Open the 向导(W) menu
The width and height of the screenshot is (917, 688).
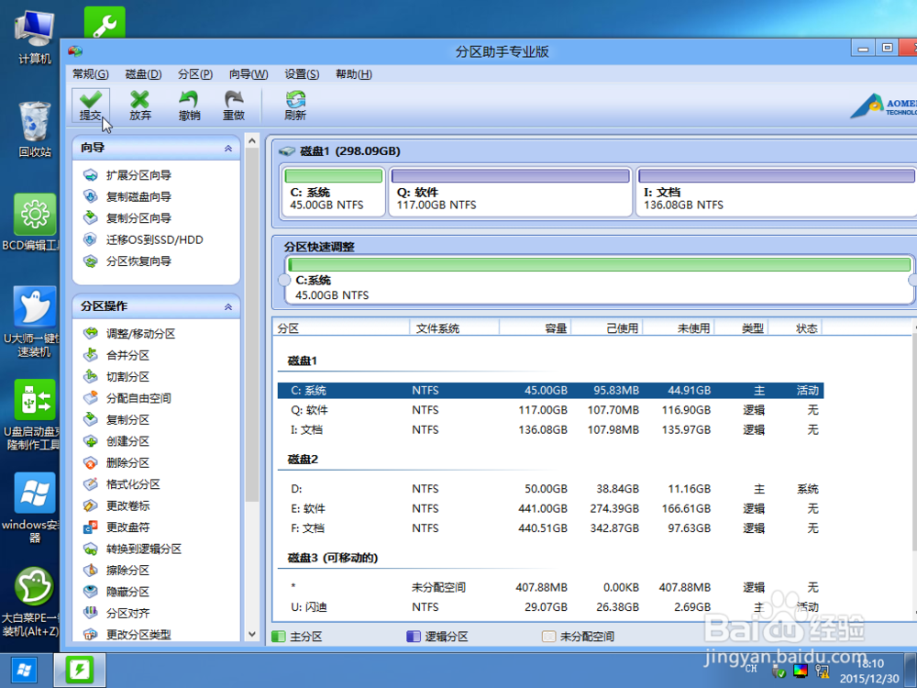pos(248,73)
